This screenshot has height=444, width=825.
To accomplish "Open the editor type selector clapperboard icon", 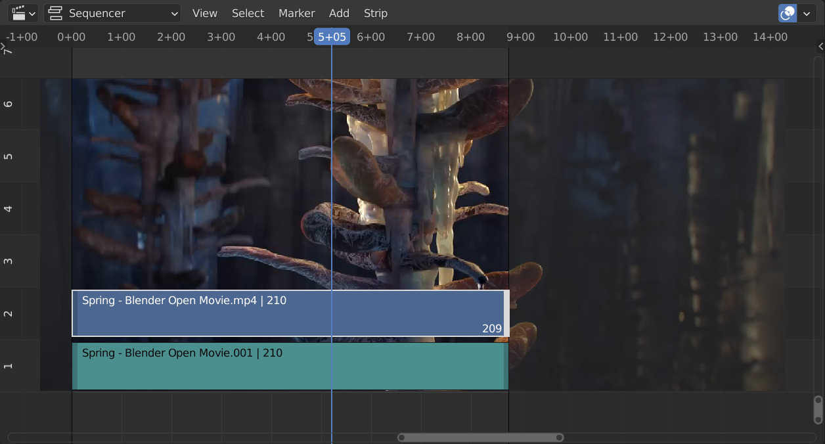I will tap(23, 13).
